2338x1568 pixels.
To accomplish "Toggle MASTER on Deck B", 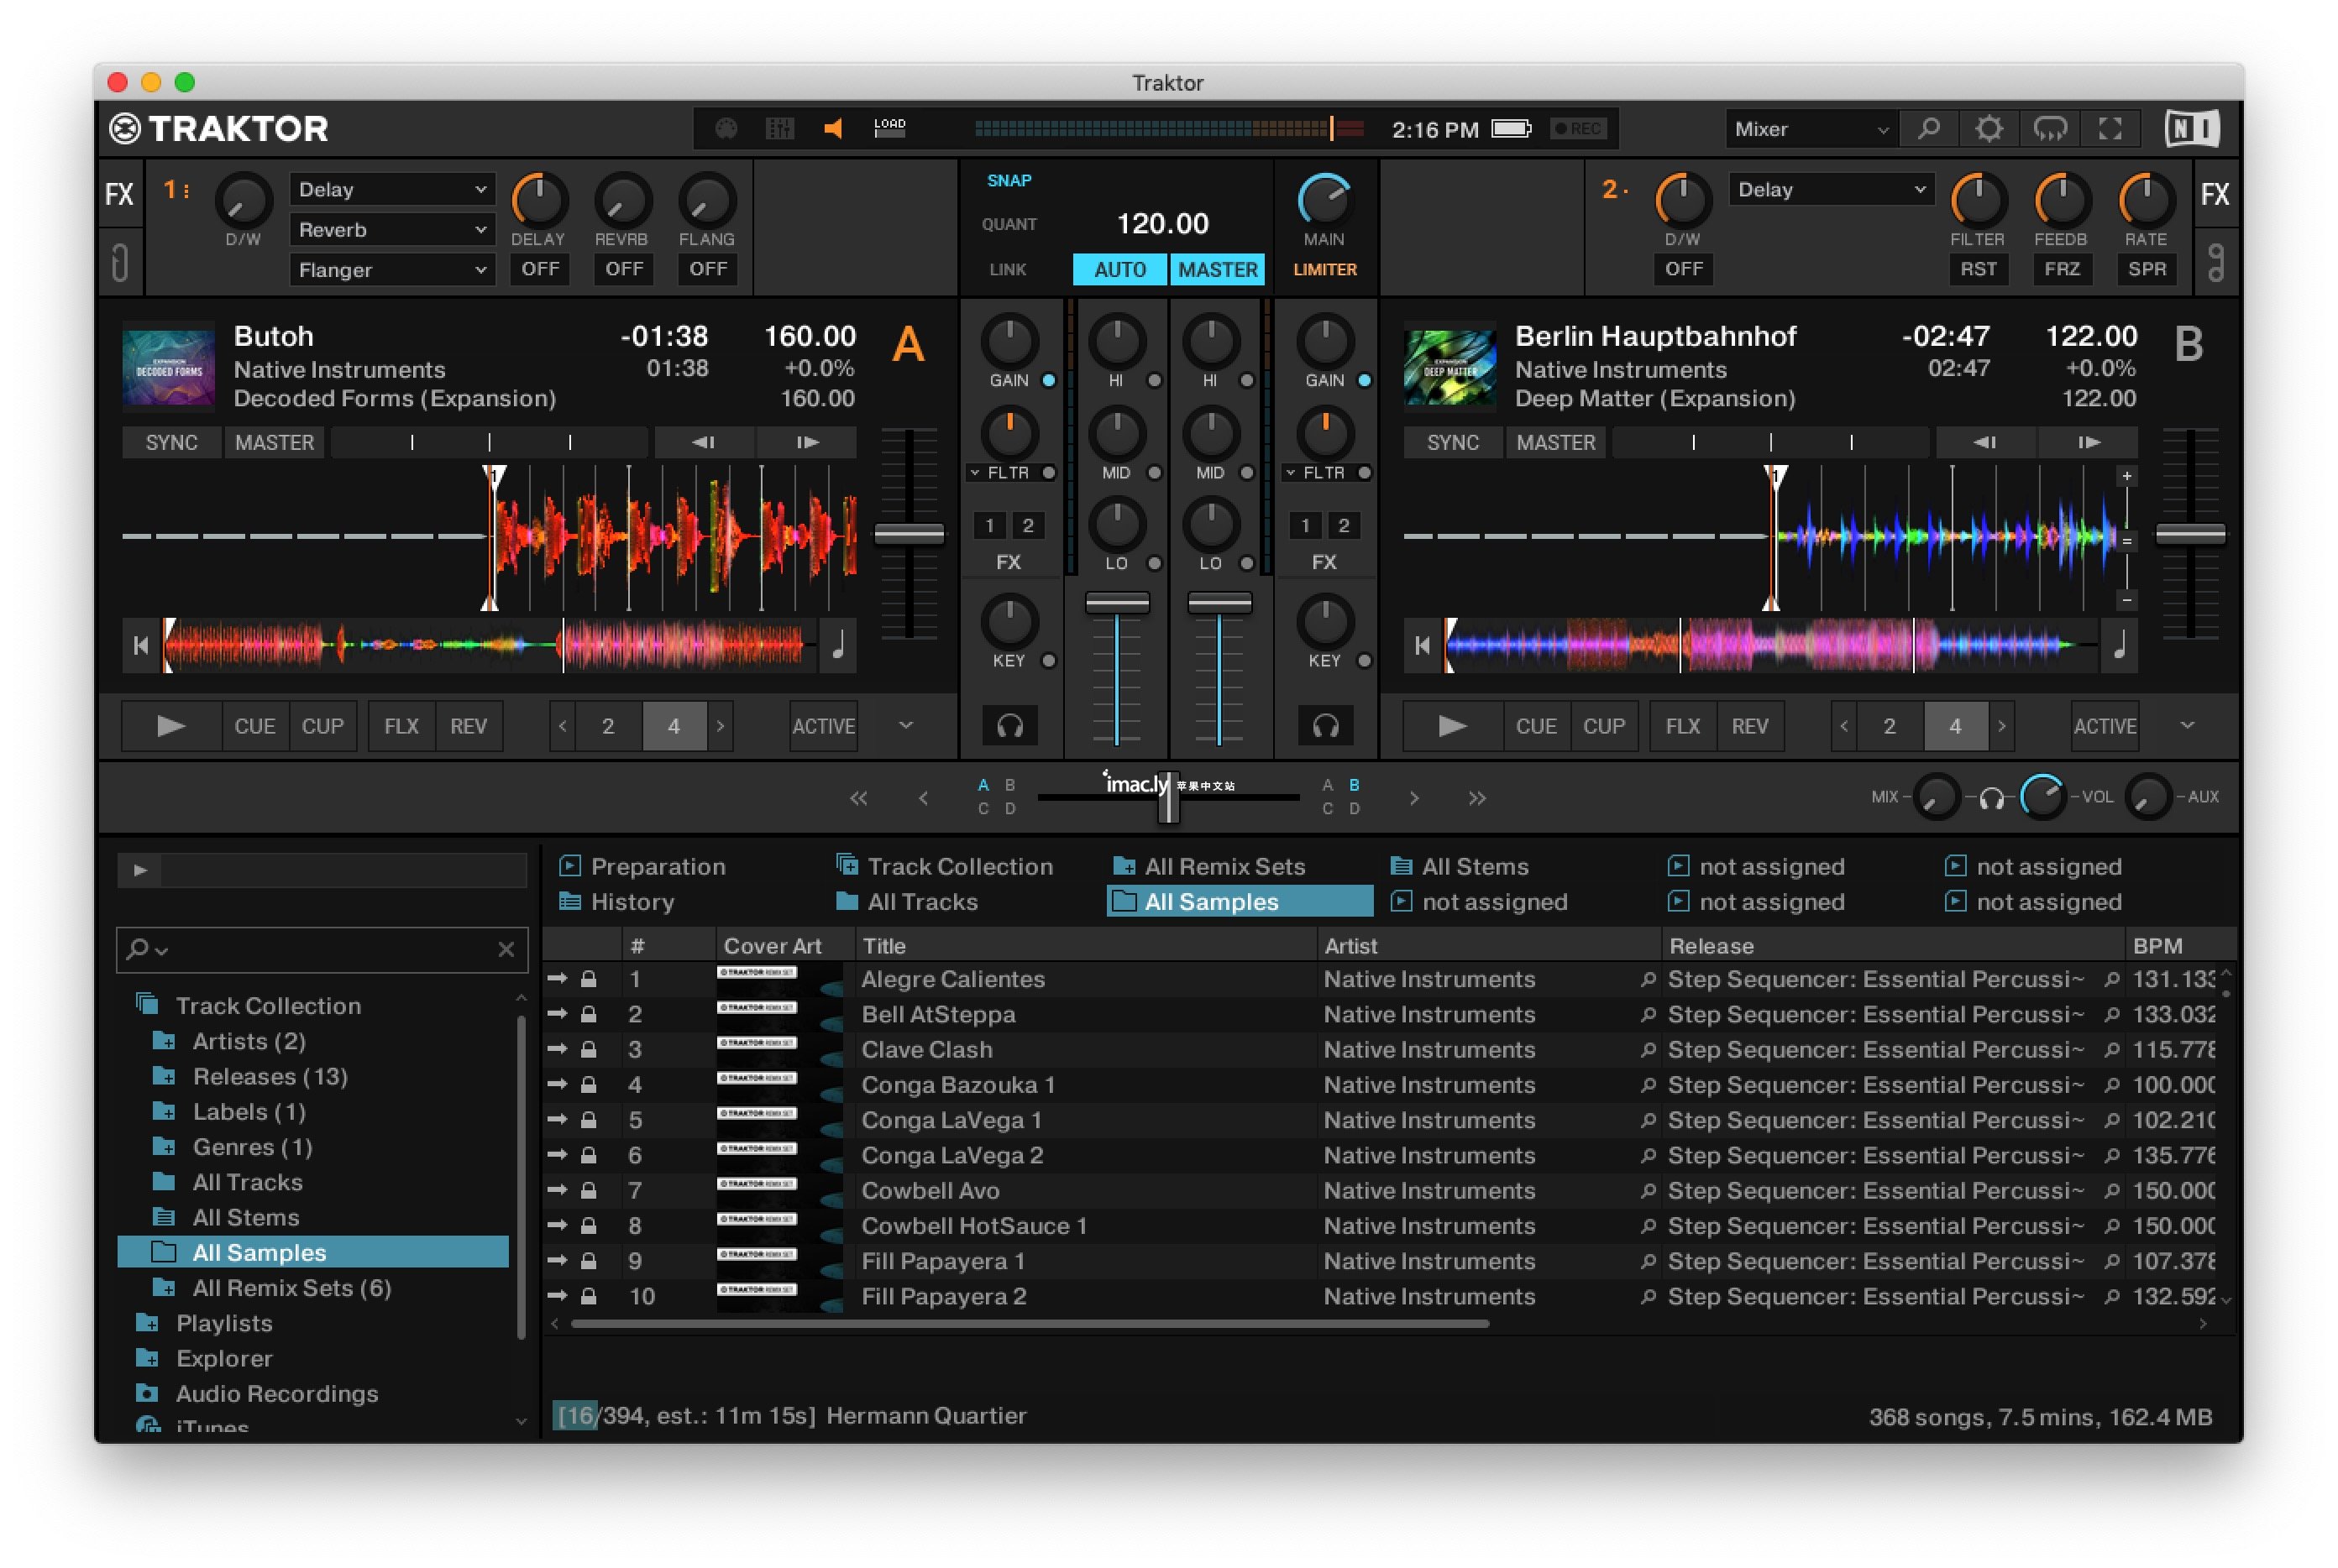I will (x=1555, y=442).
